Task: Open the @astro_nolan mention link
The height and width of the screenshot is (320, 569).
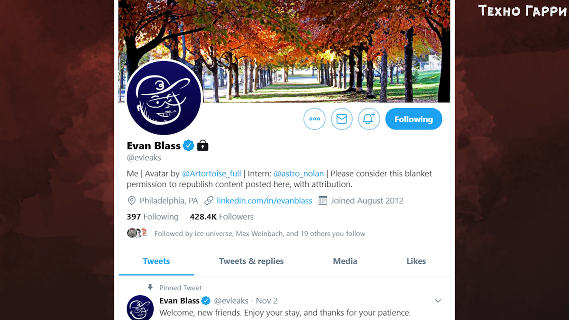Action: [299, 174]
